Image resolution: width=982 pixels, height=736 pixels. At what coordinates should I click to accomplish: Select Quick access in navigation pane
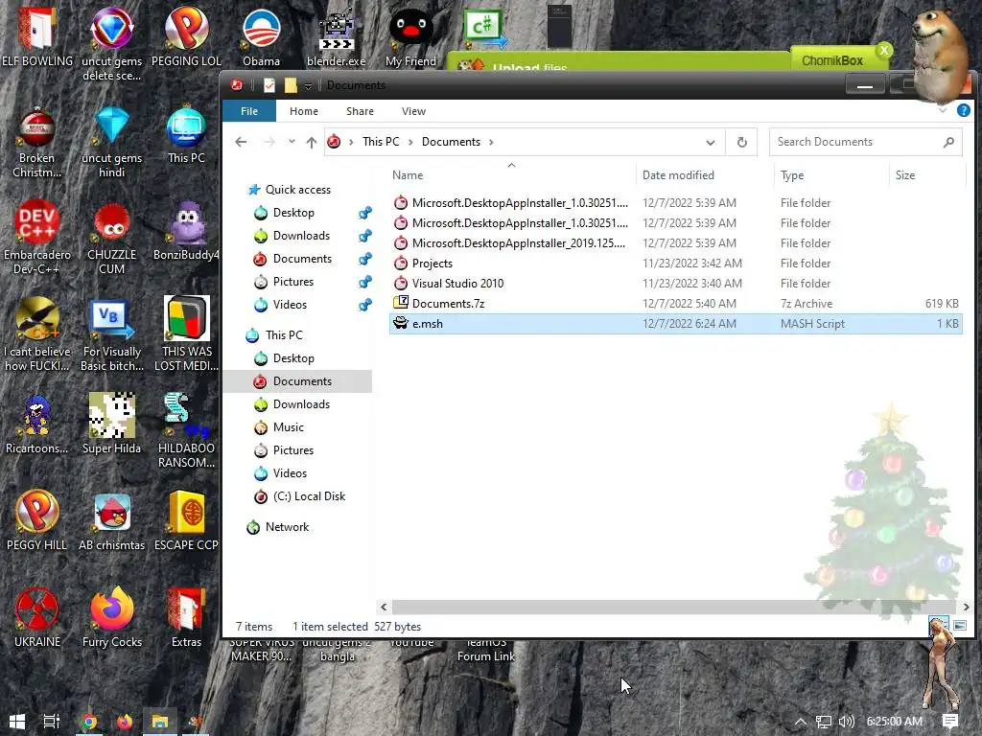tap(297, 190)
